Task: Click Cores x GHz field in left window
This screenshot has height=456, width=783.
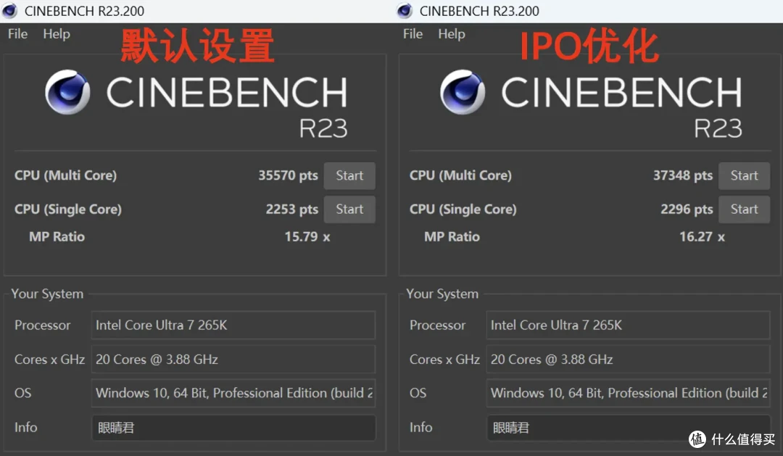Action: [x=233, y=359]
